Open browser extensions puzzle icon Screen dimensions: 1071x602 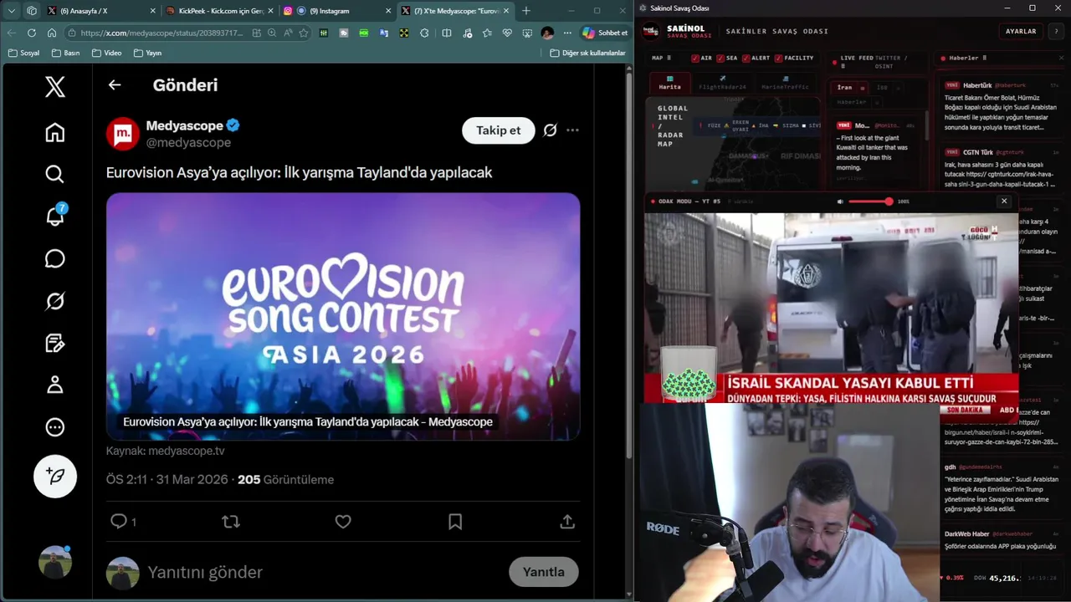coord(424,33)
